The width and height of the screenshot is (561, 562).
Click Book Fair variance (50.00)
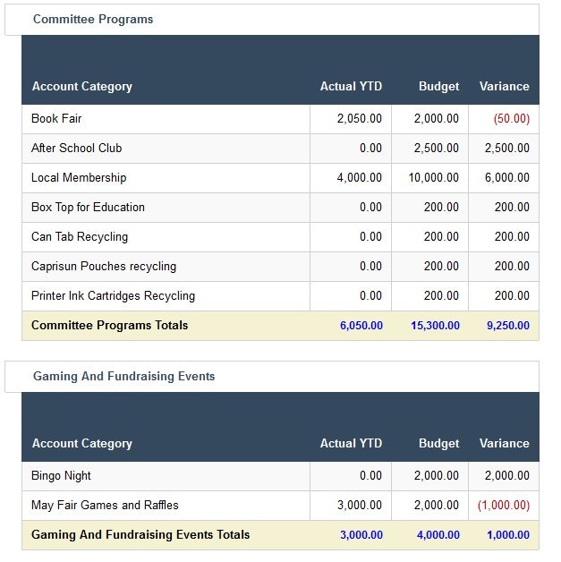pos(512,119)
